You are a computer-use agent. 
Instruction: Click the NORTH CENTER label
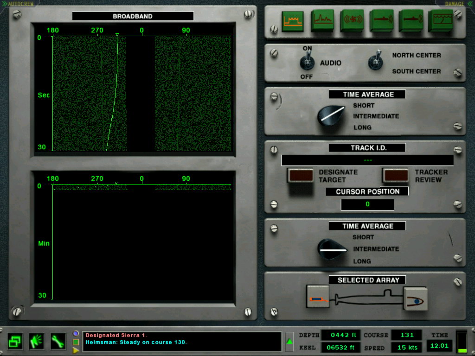(417, 56)
